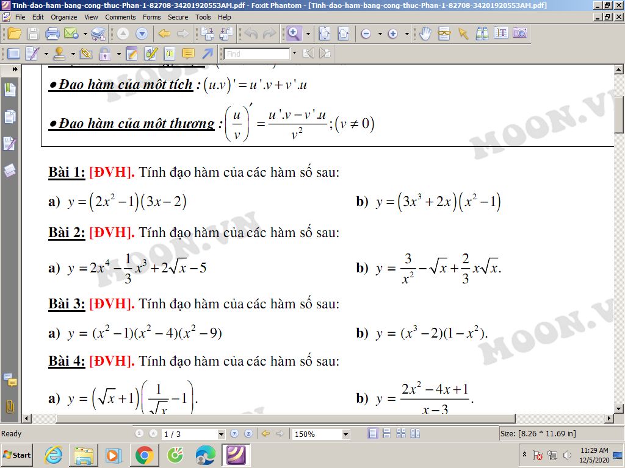Image resolution: width=625 pixels, height=468 pixels.
Task: Enable Continuous page layout view
Action: (386, 433)
